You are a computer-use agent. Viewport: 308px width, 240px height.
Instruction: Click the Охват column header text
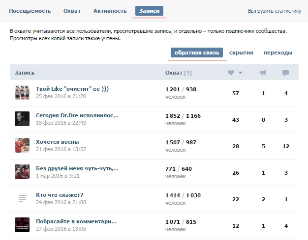point(174,73)
